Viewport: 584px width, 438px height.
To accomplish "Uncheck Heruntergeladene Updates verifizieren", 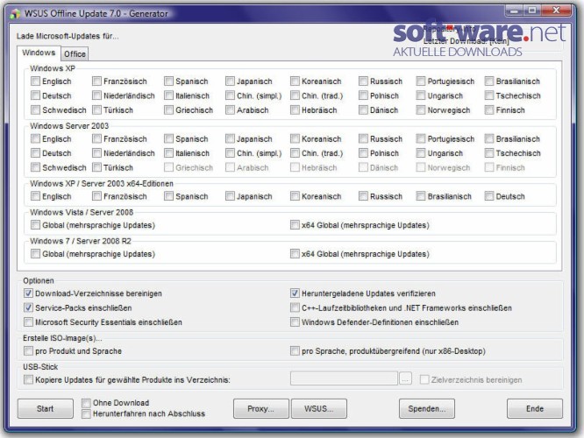I will [295, 293].
